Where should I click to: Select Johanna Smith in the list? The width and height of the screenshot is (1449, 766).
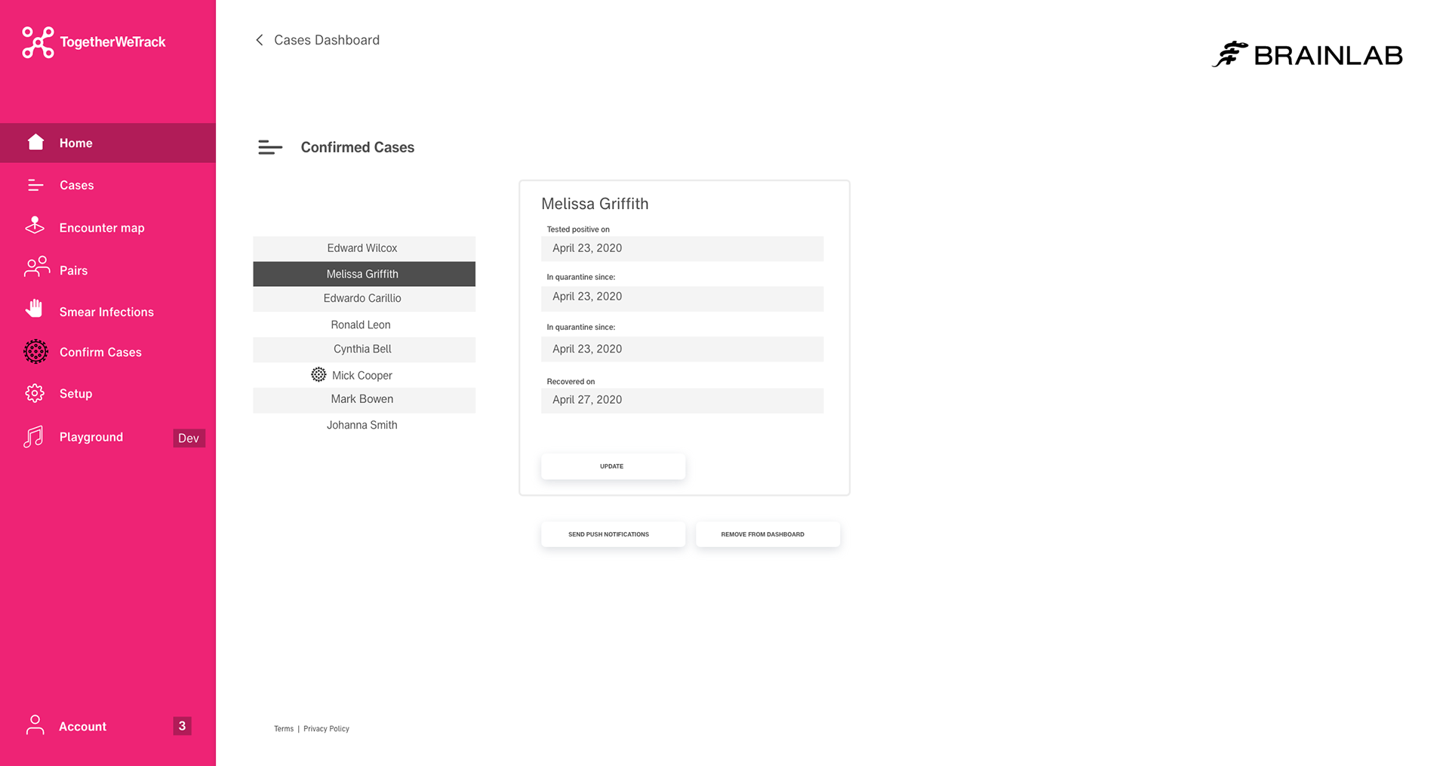click(364, 425)
